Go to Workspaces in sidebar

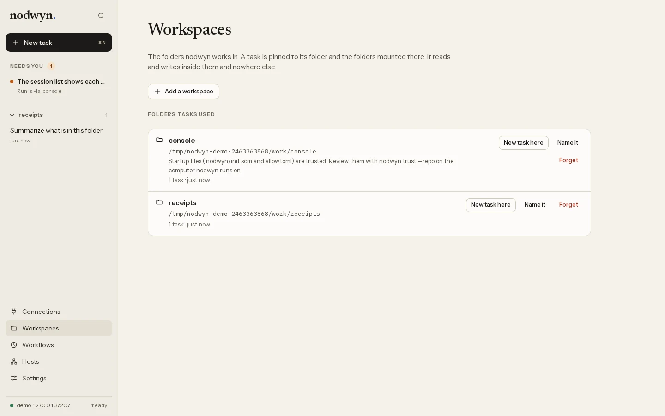(x=59, y=328)
